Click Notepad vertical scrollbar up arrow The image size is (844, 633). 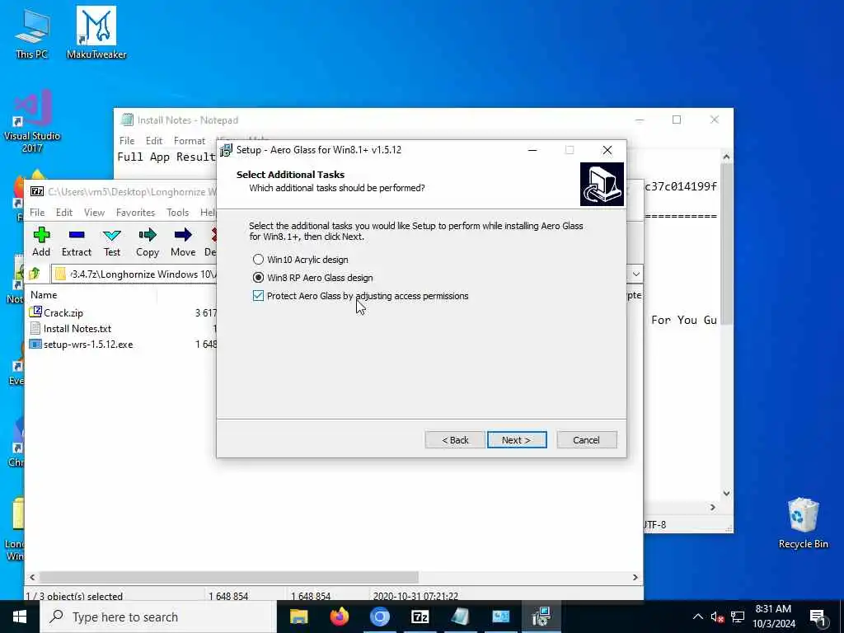(x=726, y=157)
